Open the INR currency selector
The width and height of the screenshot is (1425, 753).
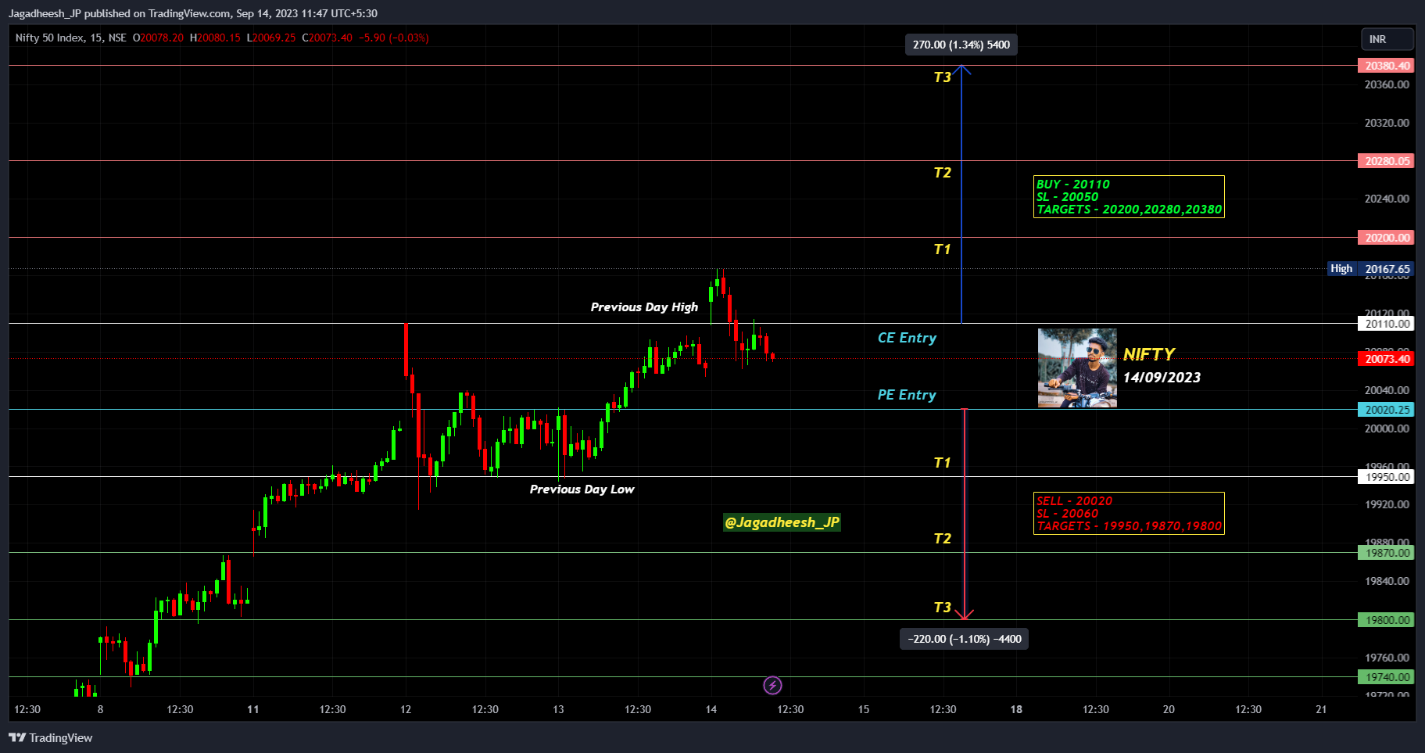[1387, 39]
